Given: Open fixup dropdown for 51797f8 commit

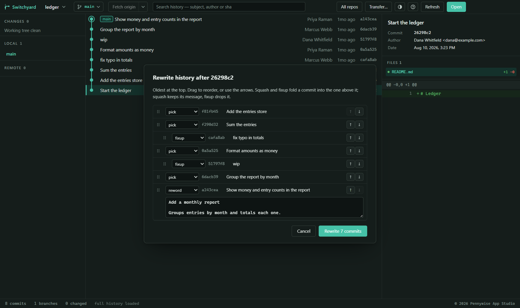Looking at the screenshot, I should point(189,164).
